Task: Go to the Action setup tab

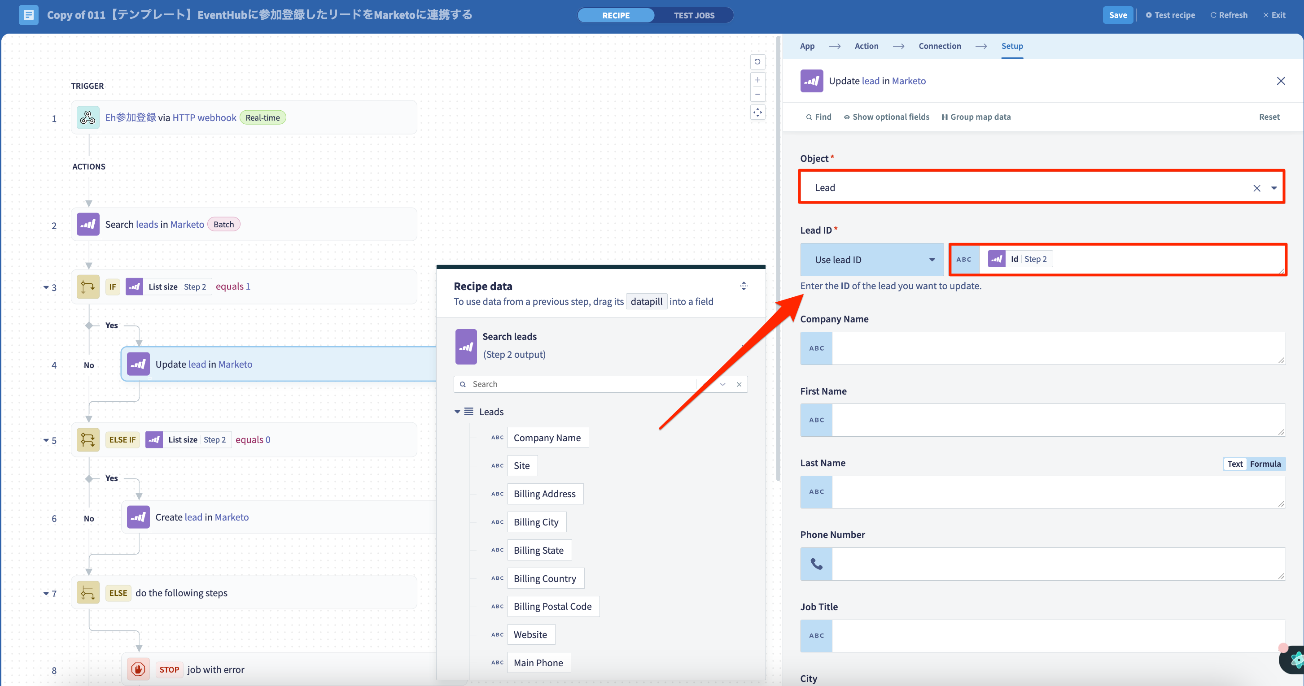Action: [x=866, y=46]
